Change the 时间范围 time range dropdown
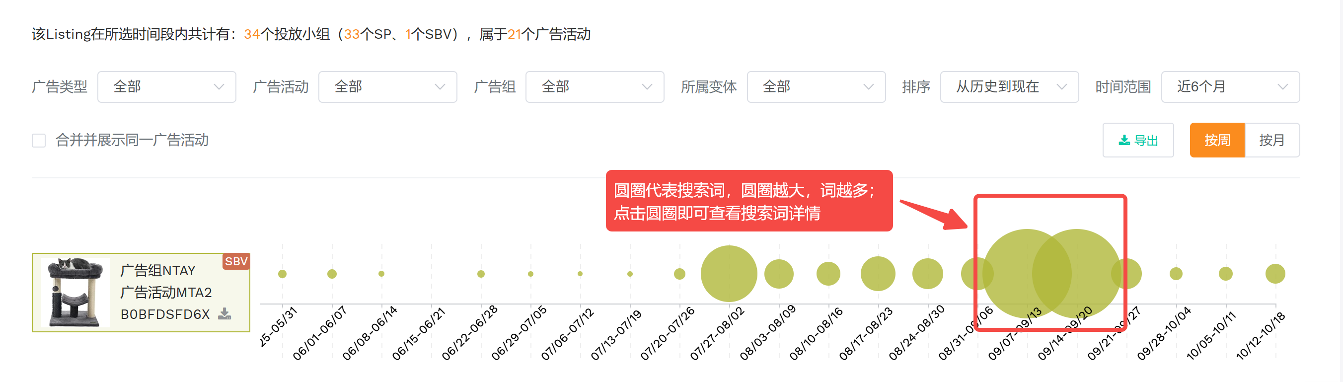Viewport: 1343px width, 382px height. click(1230, 86)
